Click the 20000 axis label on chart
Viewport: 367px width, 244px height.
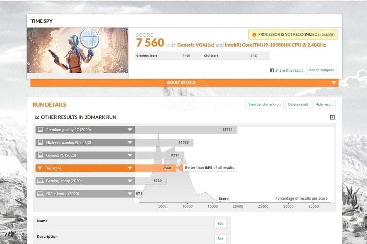(238, 206)
